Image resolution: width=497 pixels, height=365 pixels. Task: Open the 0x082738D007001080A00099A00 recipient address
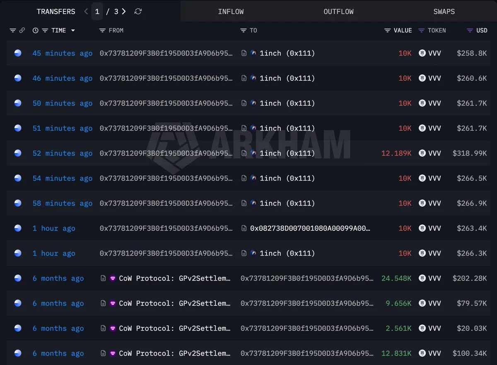[310, 228]
